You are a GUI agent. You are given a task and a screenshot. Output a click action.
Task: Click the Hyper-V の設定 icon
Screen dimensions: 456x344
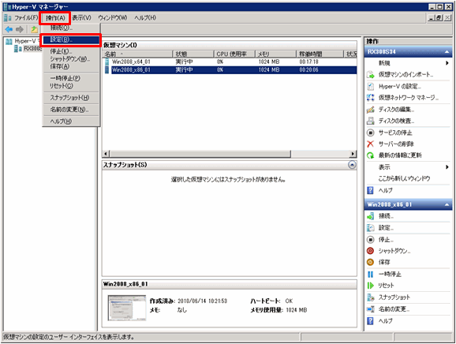point(370,86)
